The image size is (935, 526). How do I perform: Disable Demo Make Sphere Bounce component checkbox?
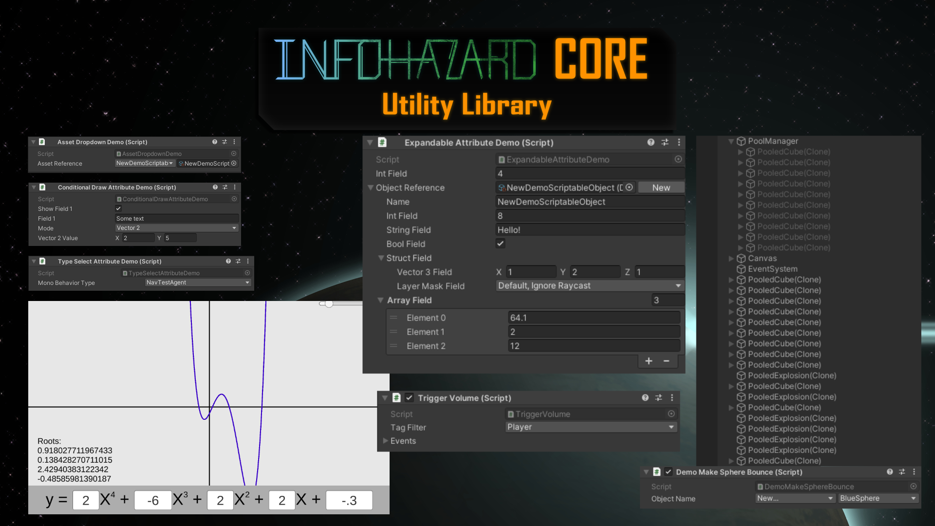tap(669, 471)
